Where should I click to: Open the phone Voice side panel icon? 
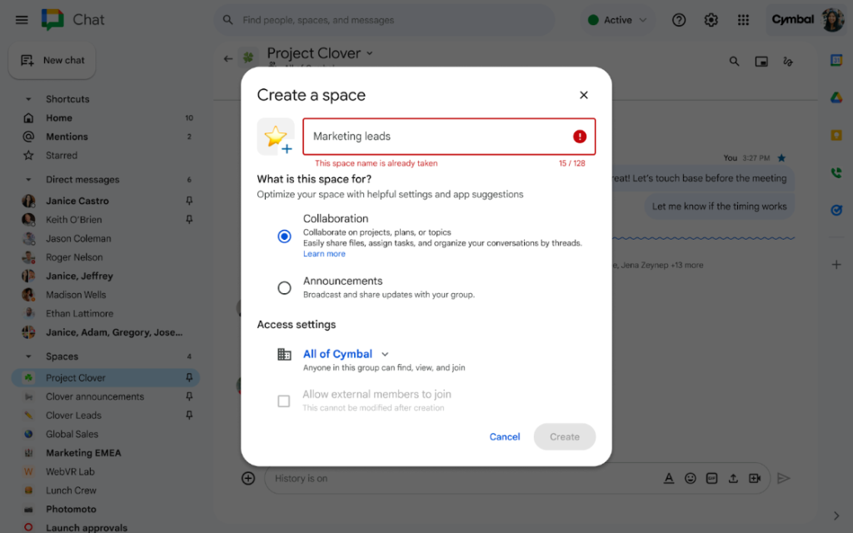click(x=836, y=172)
